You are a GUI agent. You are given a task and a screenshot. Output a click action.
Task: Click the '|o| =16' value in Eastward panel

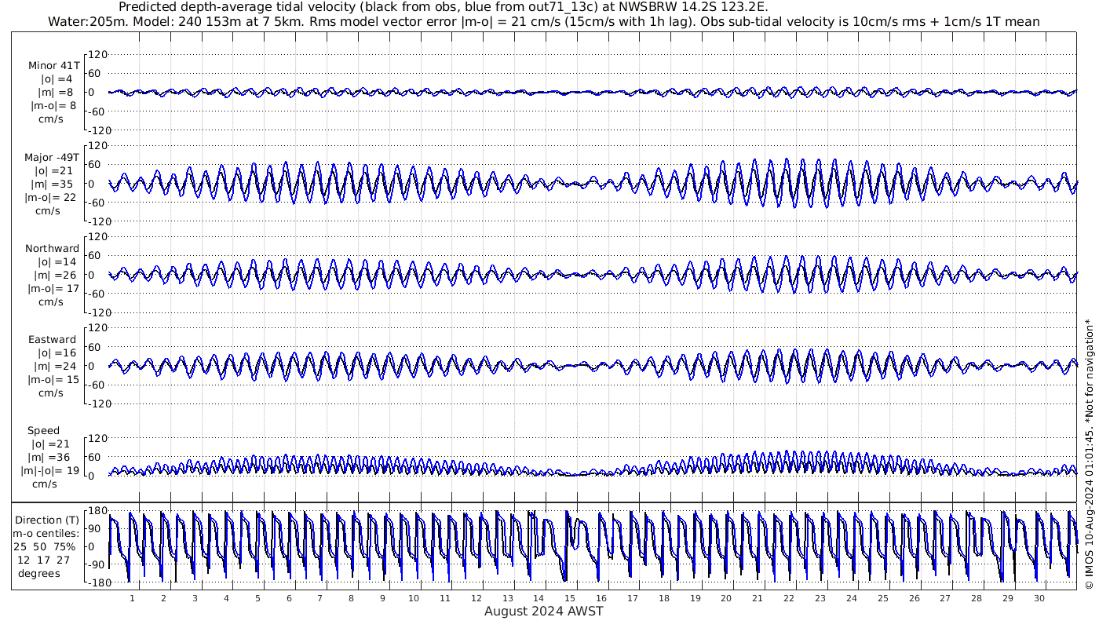point(57,353)
